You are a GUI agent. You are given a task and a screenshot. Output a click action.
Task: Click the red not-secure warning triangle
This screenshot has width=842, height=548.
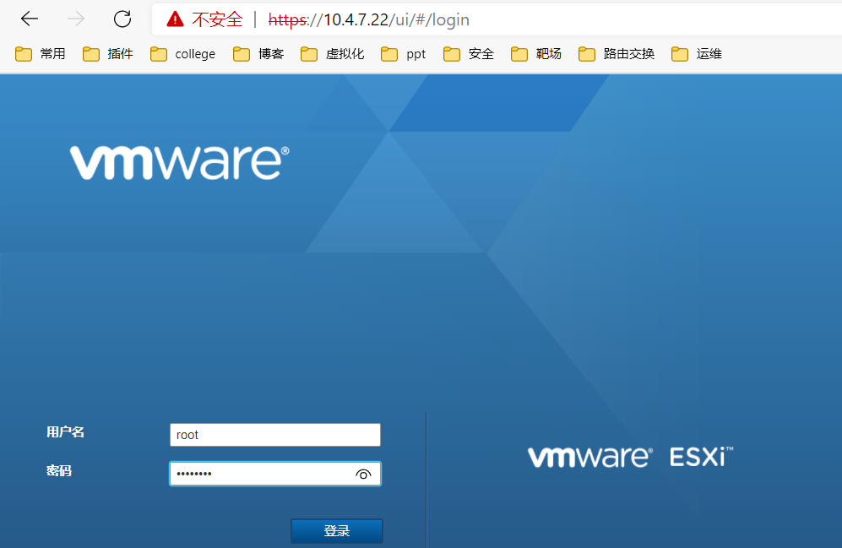pos(175,19)
